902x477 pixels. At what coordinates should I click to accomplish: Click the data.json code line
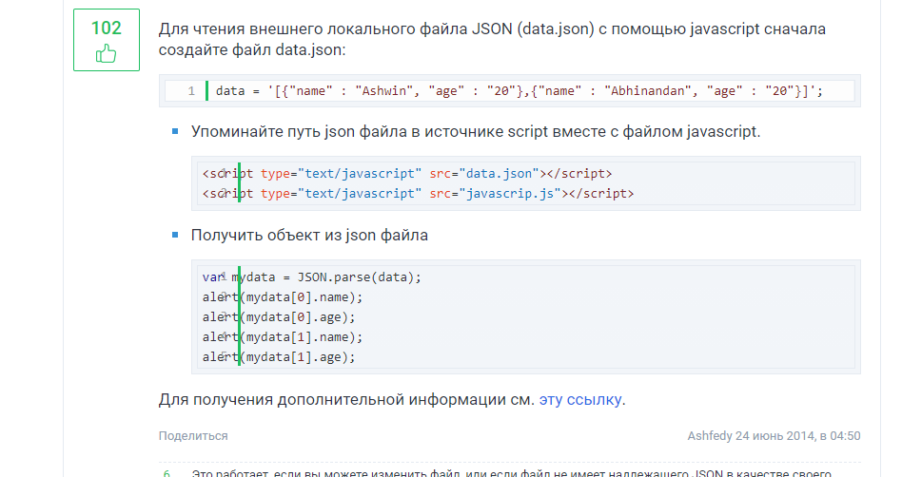pos(520,91)
